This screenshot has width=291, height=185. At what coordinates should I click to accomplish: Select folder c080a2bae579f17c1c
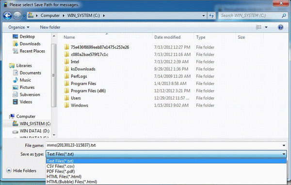pos(89,55)
